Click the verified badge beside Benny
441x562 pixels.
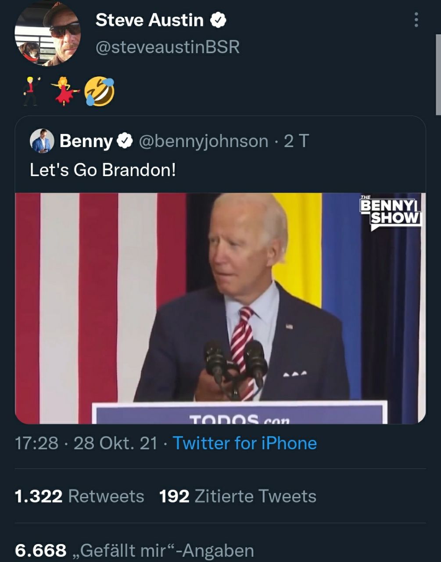click(125, 141)
